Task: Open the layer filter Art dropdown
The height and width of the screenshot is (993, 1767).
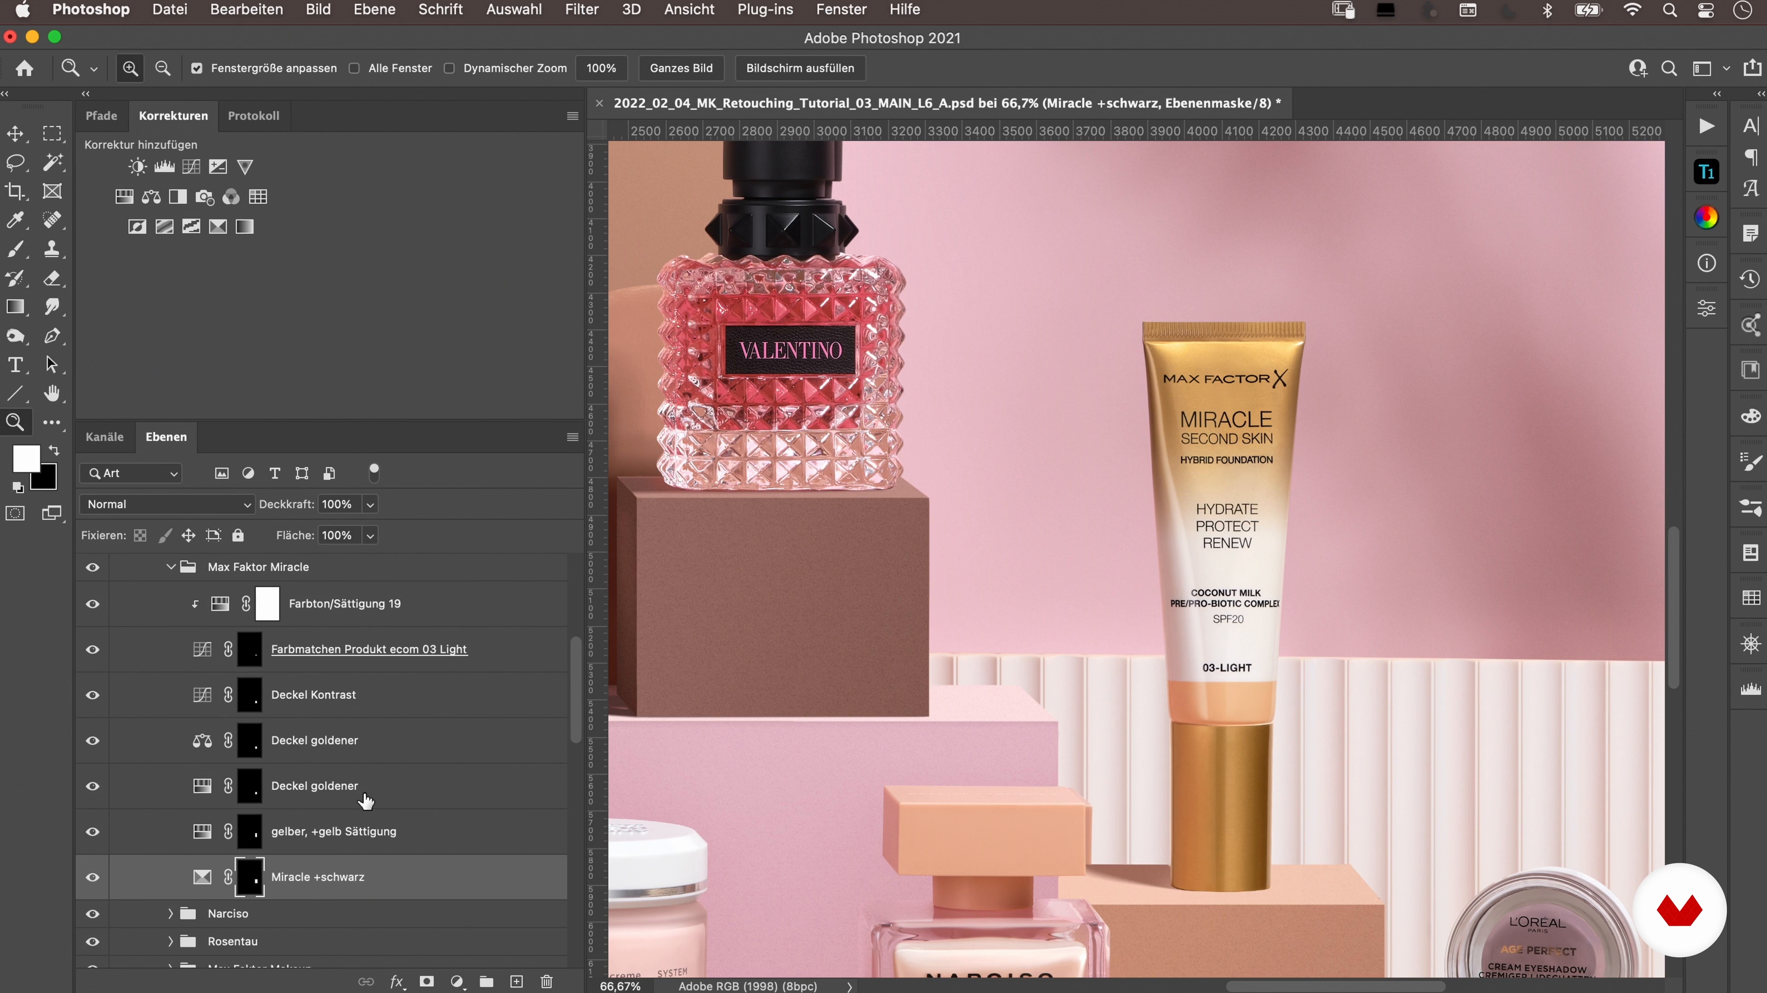Action: [131, 473]
